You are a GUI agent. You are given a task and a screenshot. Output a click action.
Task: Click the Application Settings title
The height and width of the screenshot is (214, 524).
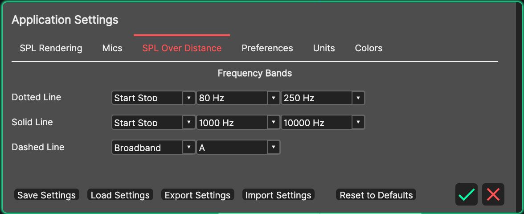click(x=65, y=20)
